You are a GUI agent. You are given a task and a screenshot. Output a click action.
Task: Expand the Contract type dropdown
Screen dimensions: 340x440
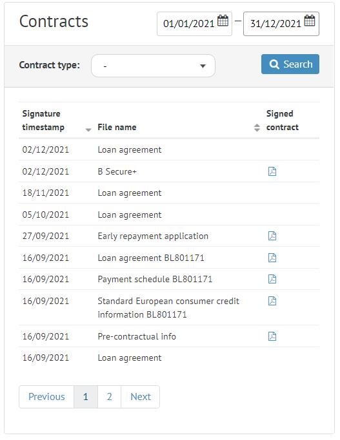click(x=153, y=66)
